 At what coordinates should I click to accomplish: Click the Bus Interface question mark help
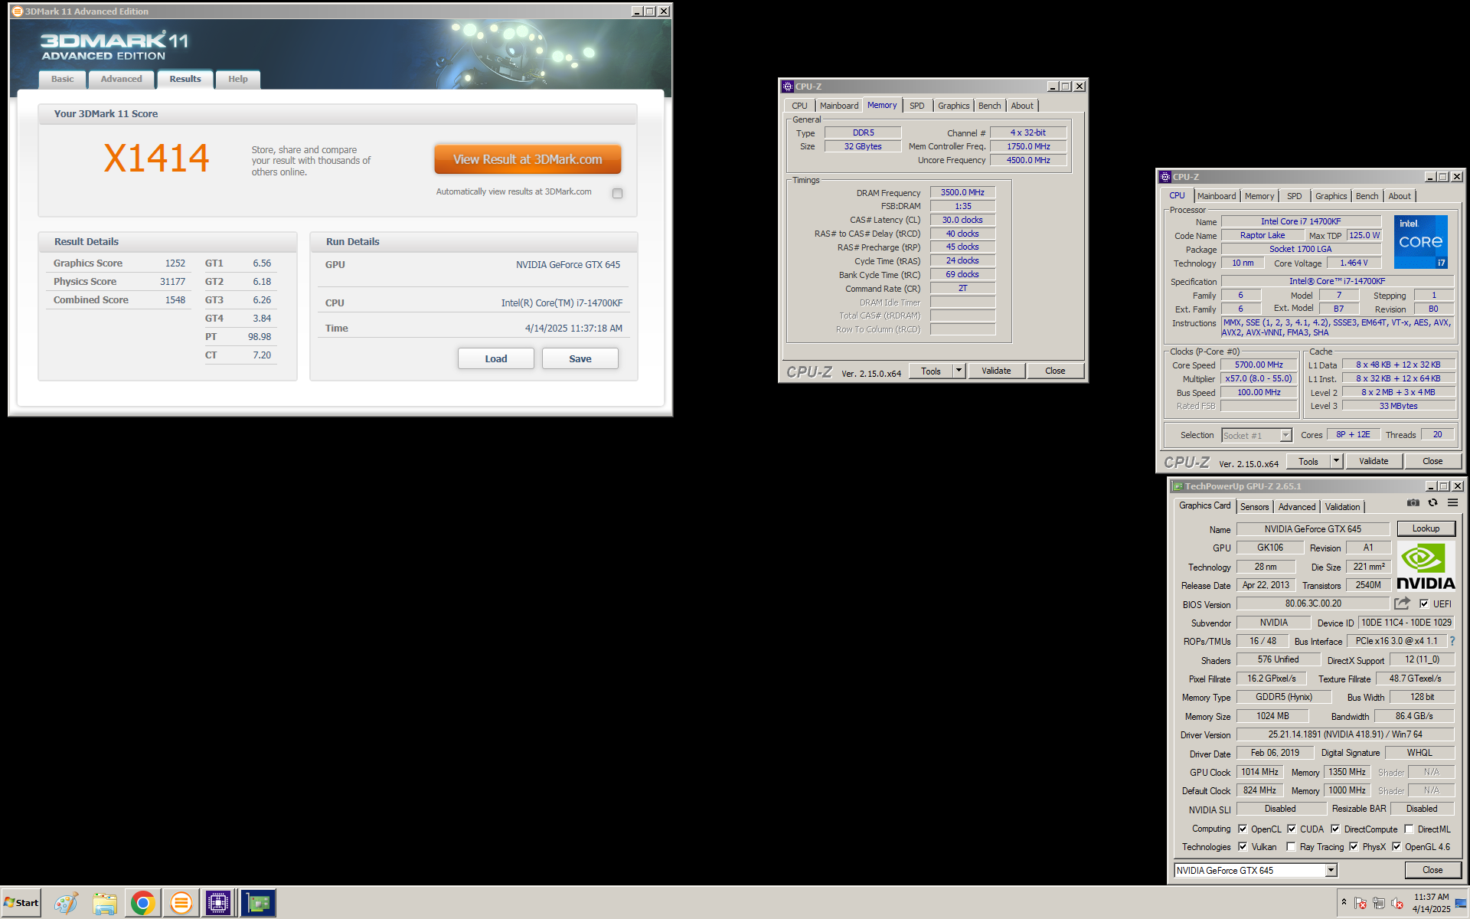point(1452,641)
